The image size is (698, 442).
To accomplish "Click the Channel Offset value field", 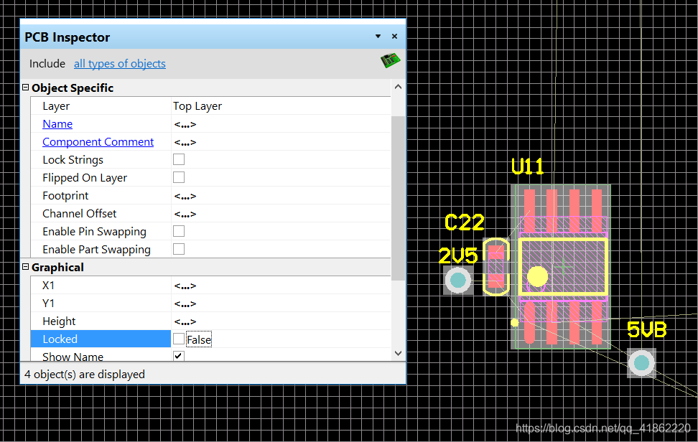I will click(281, 214).
